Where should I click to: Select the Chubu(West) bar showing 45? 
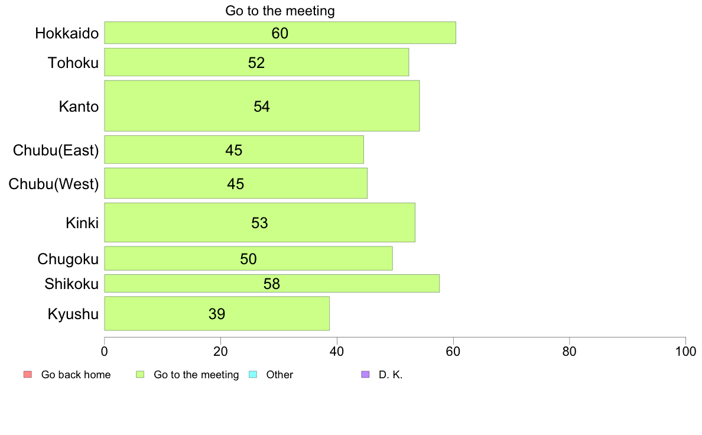pyautogui.click(x=236, y=183)
